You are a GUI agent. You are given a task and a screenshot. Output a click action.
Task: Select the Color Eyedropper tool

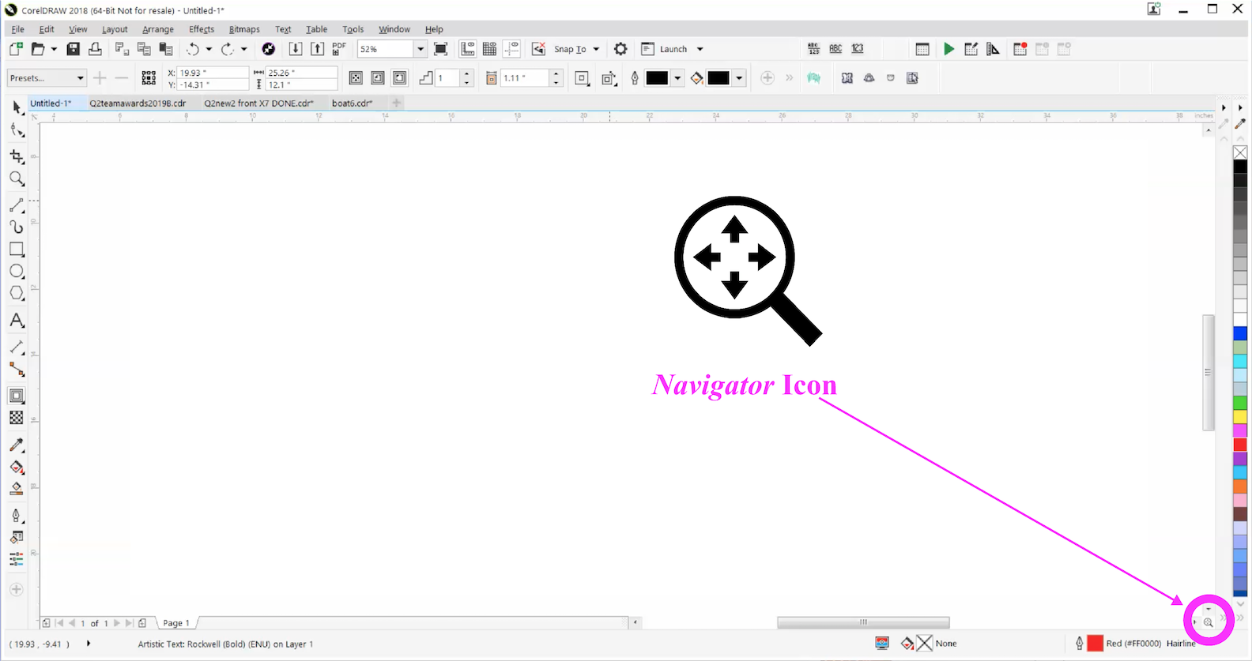click(x=17, y=445)
